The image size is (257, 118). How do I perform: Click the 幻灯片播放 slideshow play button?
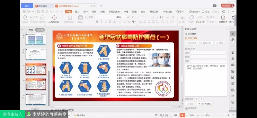(204, 104)
